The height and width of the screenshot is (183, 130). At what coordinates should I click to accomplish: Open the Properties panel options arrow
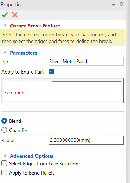(x=113, y=5)
